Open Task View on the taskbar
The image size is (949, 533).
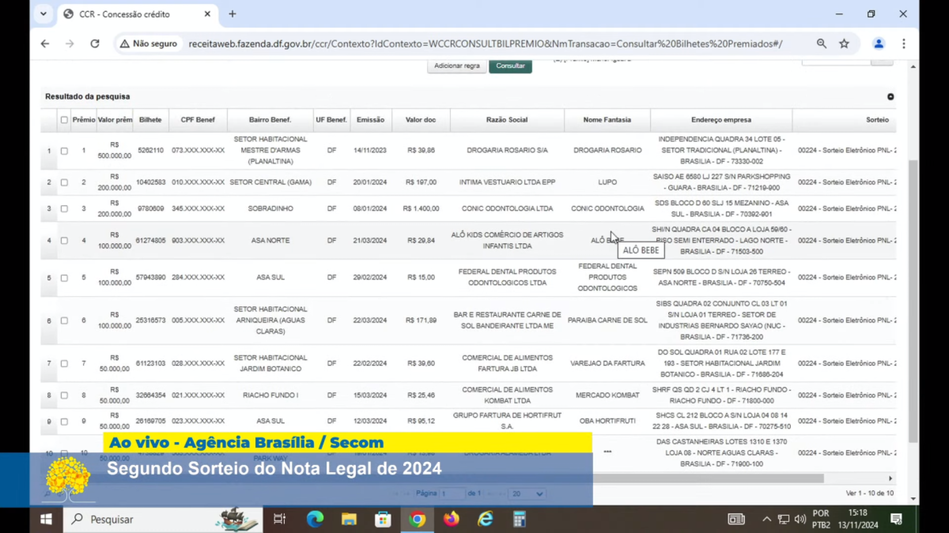point(279,519)
